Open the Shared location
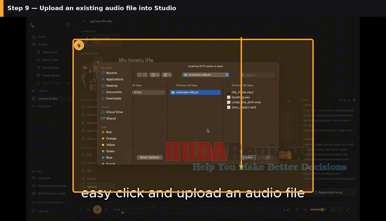The height and width of the screenshot is (221, 386). (x=109, y=118)
